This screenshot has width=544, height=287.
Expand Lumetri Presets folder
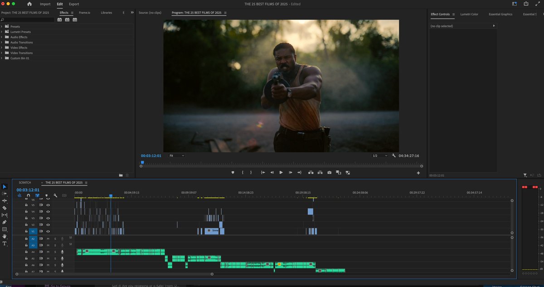(2, 32)
